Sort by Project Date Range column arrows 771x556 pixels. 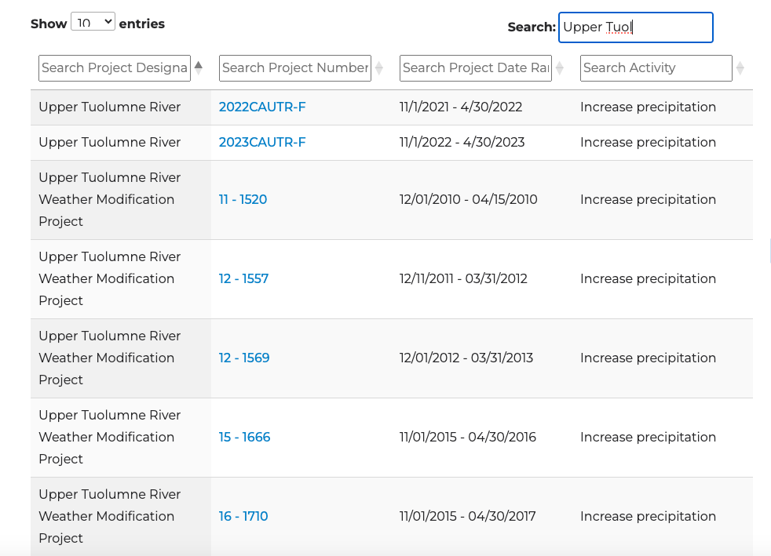pyautogui.click(x=560, y=67)
